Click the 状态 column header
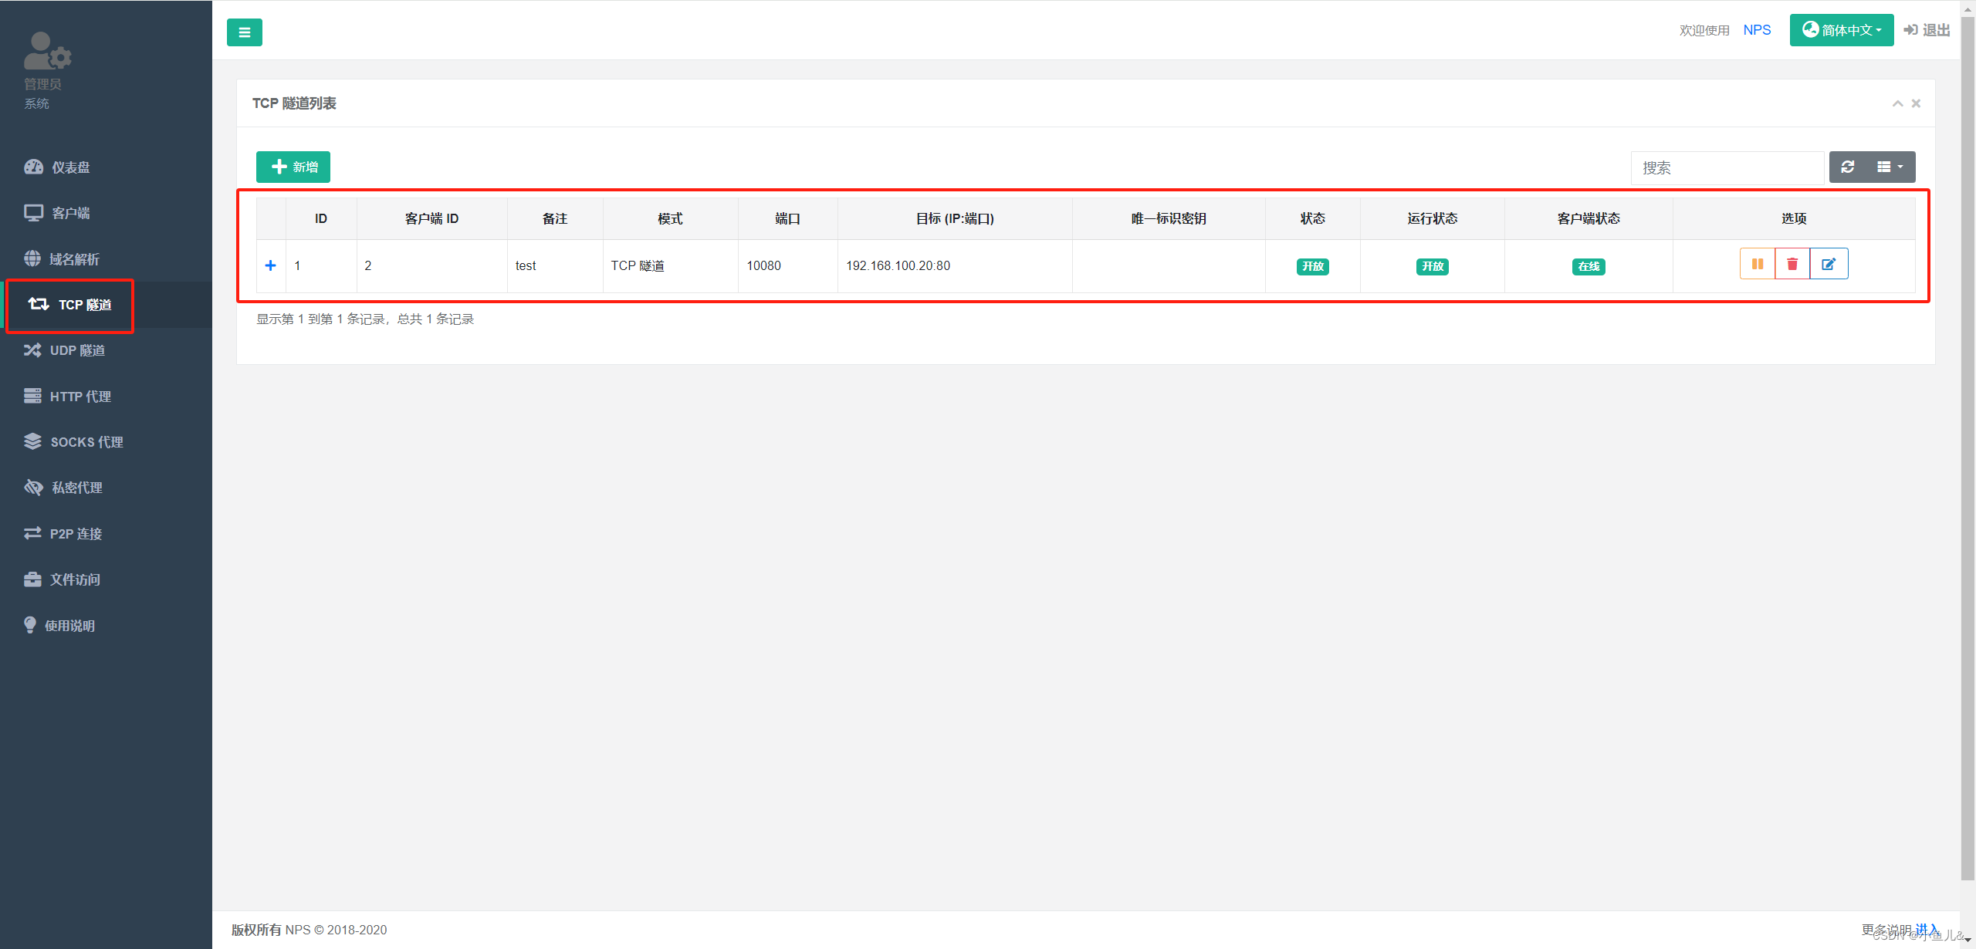1976x949 pixels. [1313, 218]
